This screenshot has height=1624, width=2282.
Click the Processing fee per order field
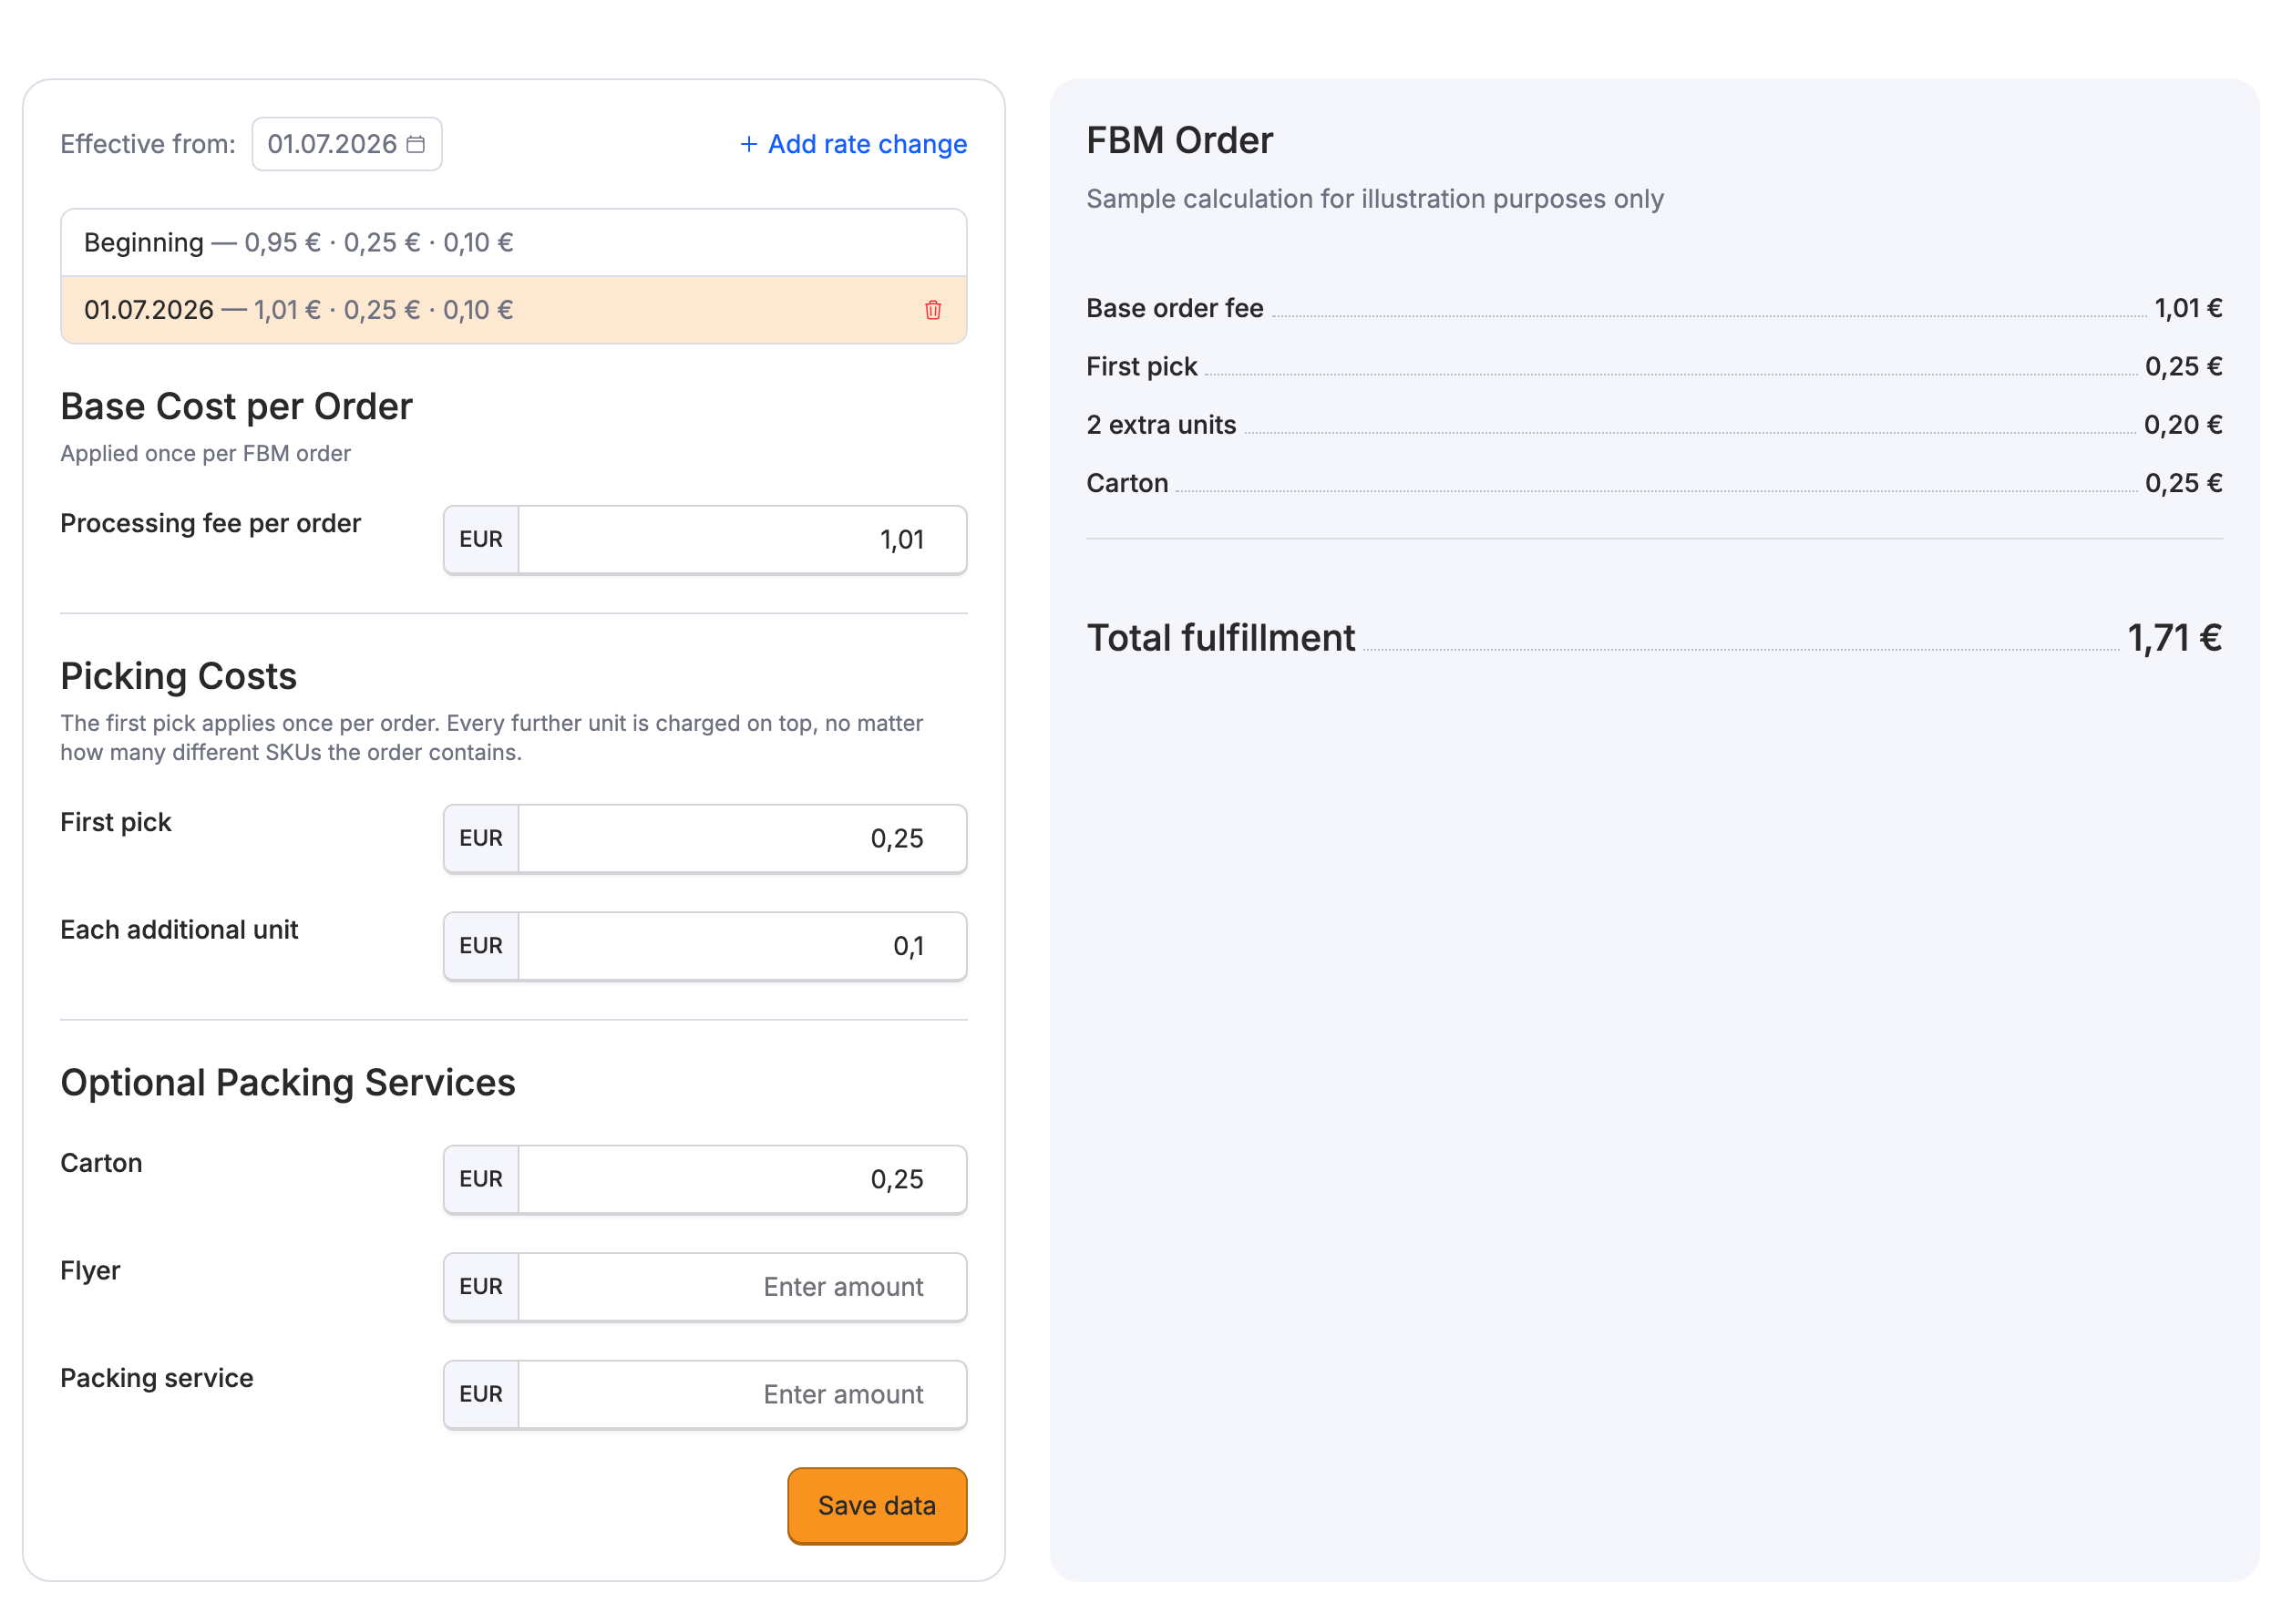click(x=742, y=540)
